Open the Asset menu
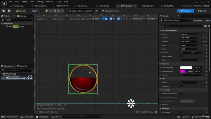The height and width of the screenshot is (119, 211). click(24, 2)
